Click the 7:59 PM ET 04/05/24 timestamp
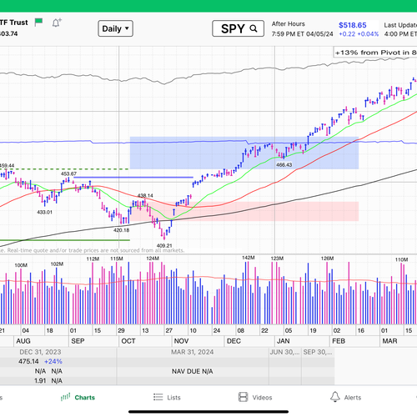The width and height of the screenshot is (417, 417). [302, 34]
